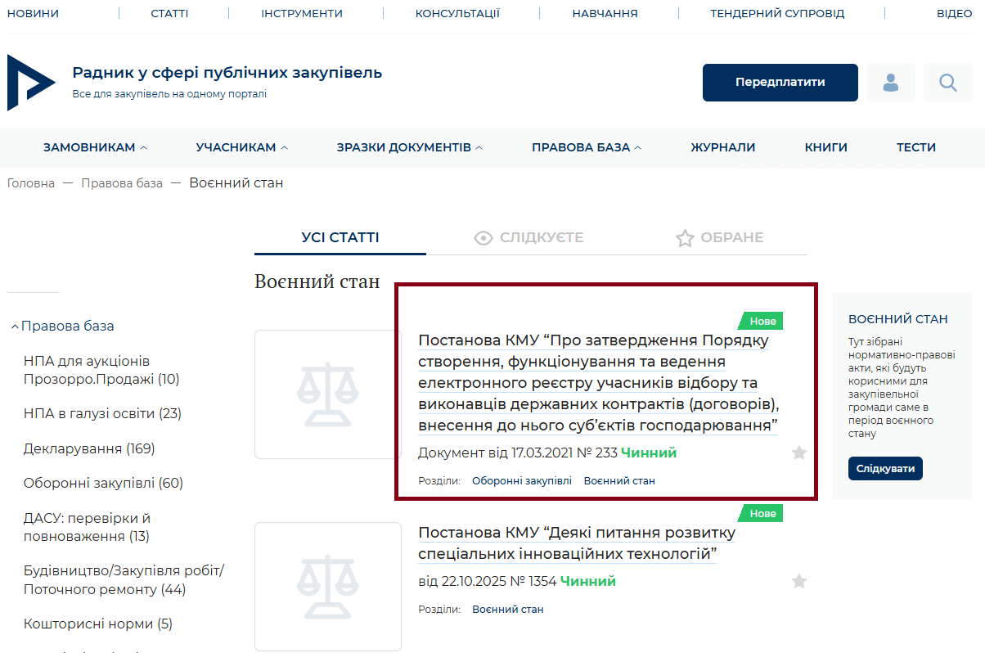
Task: Collapse the Правова база sidebar section
Action: point(16,326)
